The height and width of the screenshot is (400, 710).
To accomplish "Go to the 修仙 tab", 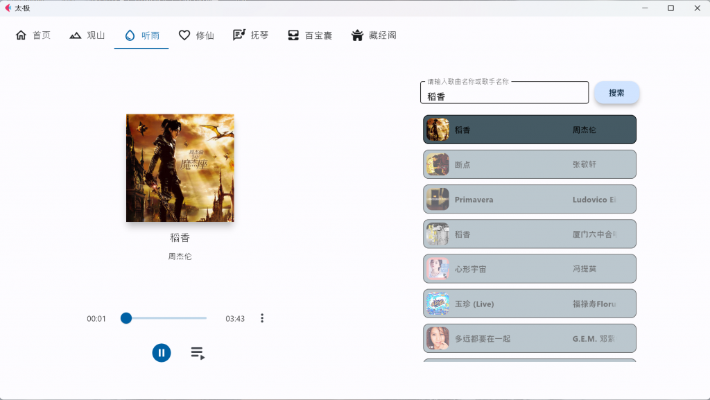I will click(196, 35).
